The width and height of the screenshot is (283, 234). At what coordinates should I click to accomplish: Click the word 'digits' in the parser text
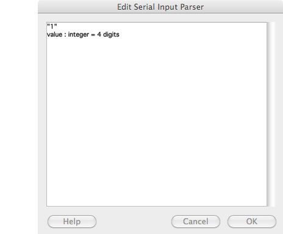click(111, 35)
